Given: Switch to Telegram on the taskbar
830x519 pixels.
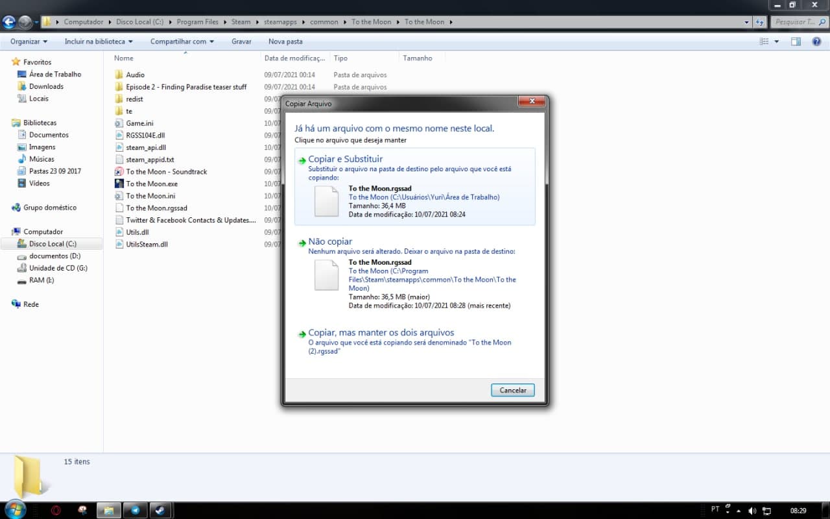Looking at the screenshot, I should (x=135, y=511).
